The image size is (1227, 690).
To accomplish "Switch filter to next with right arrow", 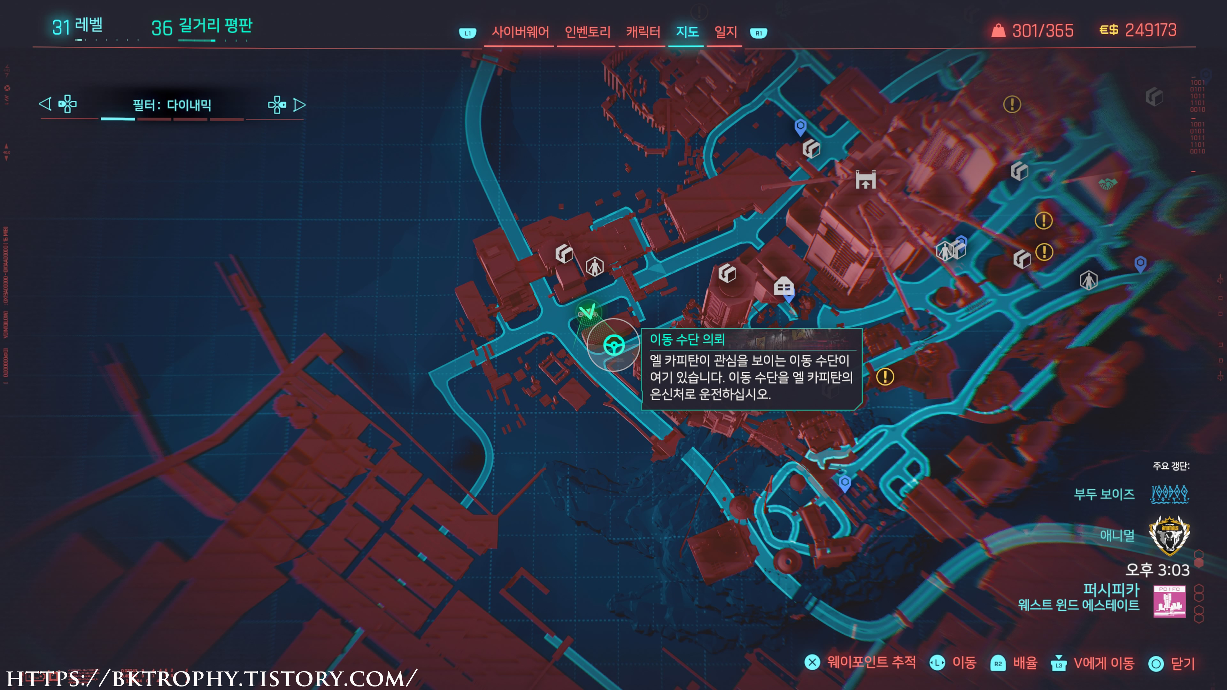I will pos(299,105).
